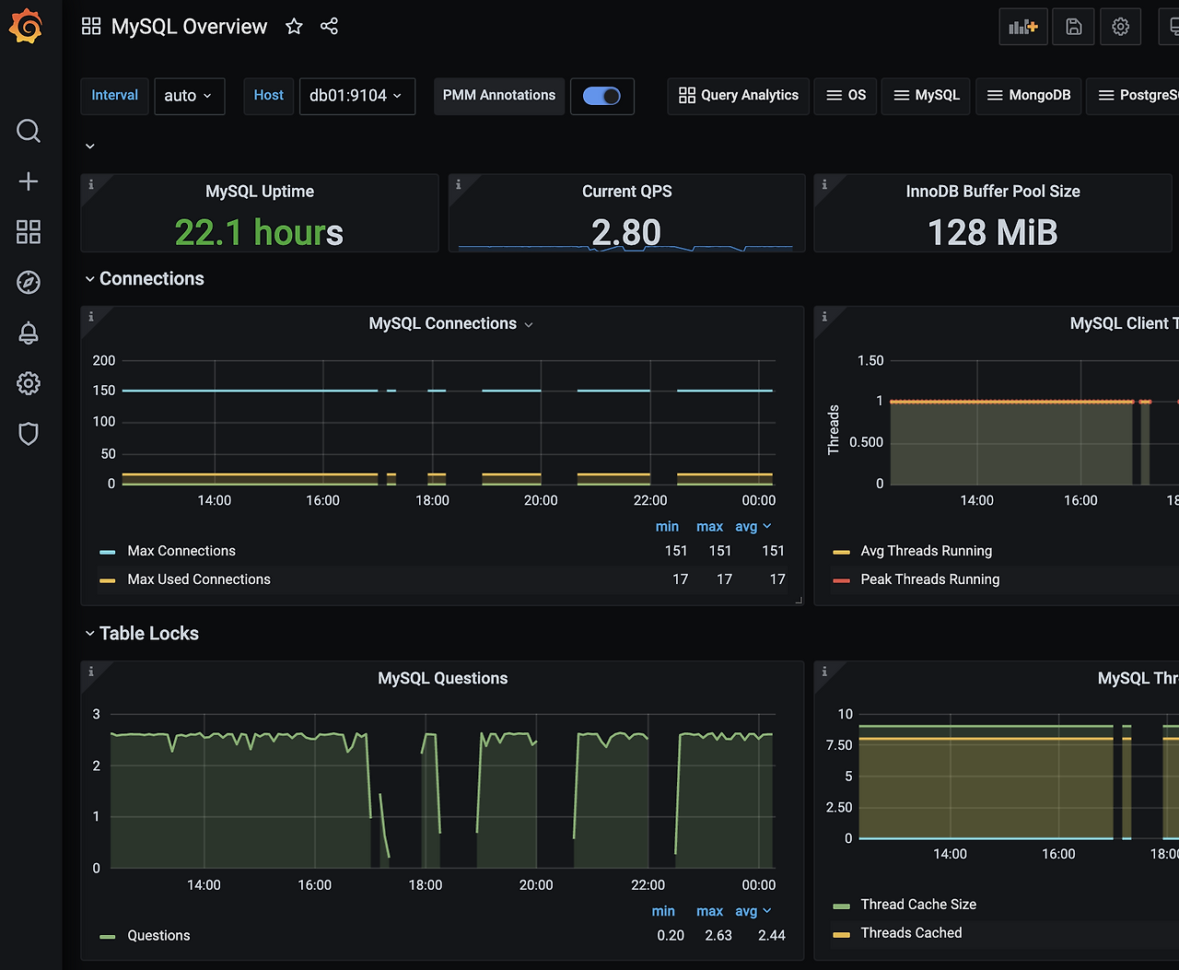Image resolution: width=1179 pixels, height=970 pixels.
Task: Open the search icon in sidebar
Action: (x=29, y=131)
